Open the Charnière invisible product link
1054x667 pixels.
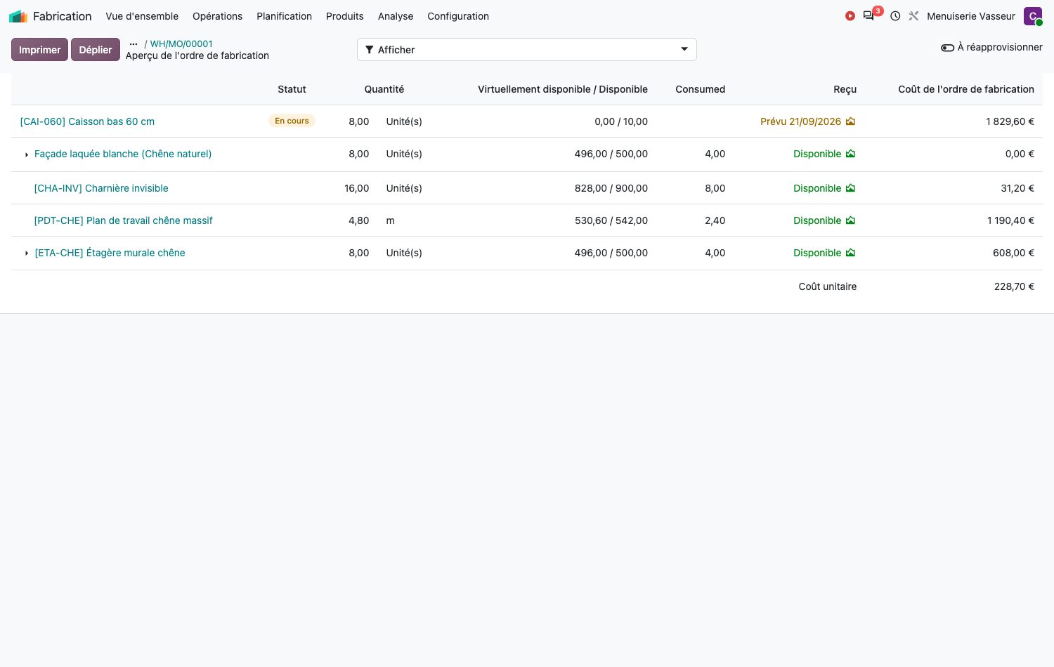[101, 188]
